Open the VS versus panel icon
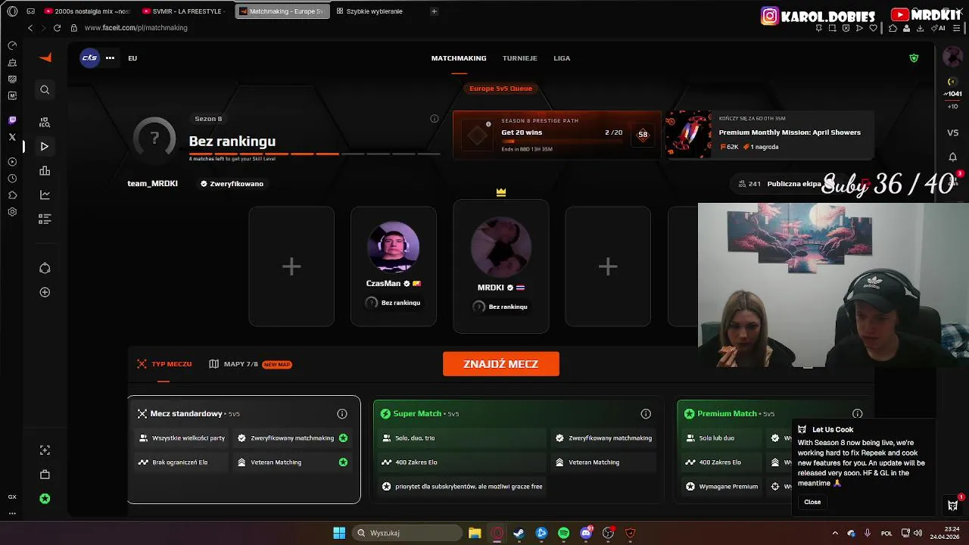This screenshot has width=969, height=545. (952, 132)
